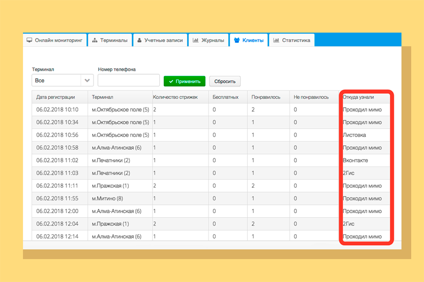Click the bar chart icon on Статистика tab

coord(276,40)
